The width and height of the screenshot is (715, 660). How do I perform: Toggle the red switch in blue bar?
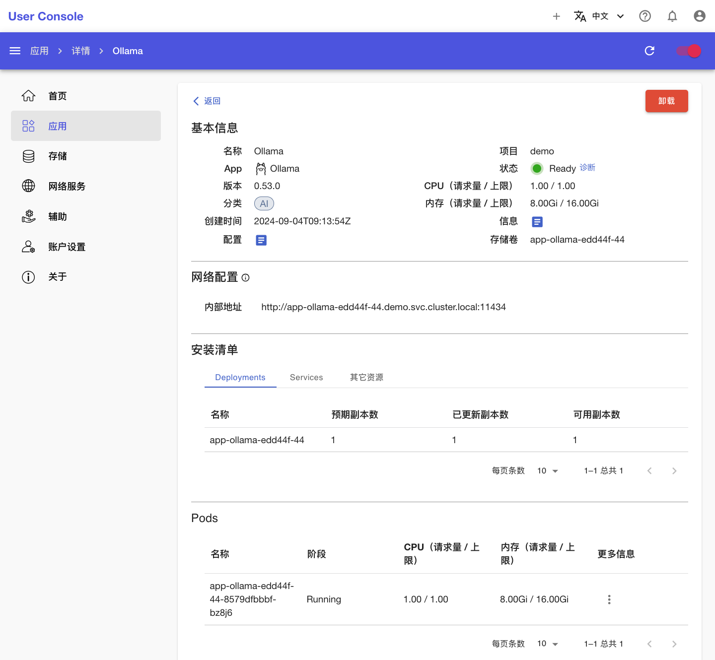(689, 51)
